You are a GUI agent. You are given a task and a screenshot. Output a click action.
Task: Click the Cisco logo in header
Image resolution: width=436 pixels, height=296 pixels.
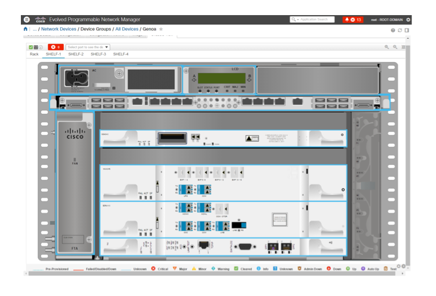click(x=40, y=20)
